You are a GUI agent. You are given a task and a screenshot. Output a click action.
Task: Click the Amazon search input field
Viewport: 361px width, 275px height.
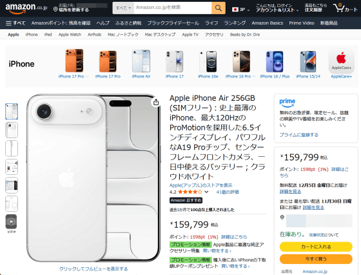click(173, 8)
